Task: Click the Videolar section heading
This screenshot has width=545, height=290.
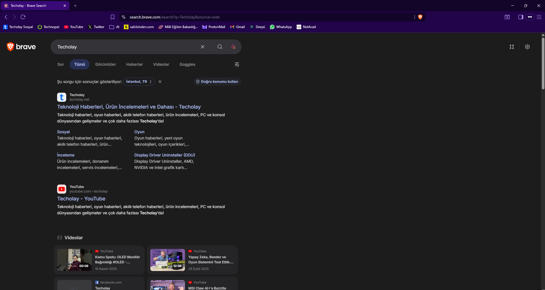Action: [x=74, y=238]
